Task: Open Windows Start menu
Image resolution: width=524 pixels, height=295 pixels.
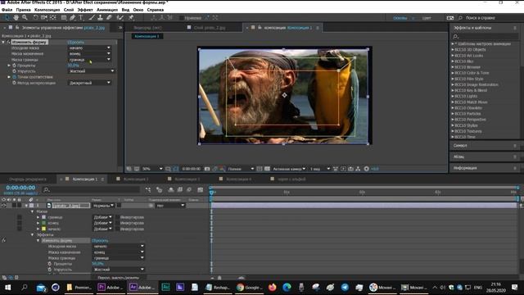Action: 7,288
